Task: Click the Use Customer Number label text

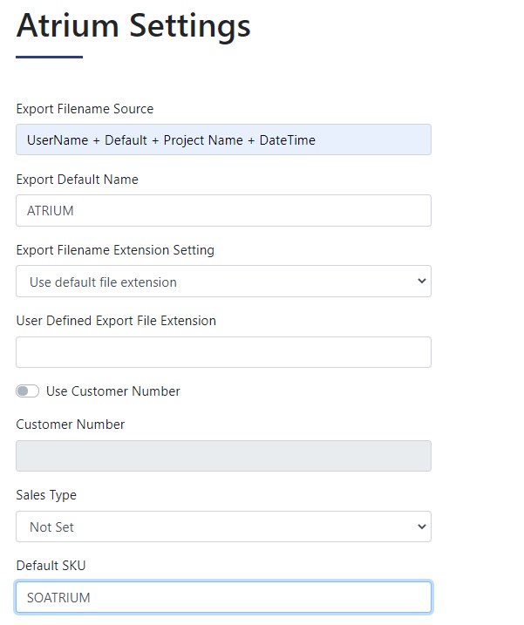Action: 113,391
